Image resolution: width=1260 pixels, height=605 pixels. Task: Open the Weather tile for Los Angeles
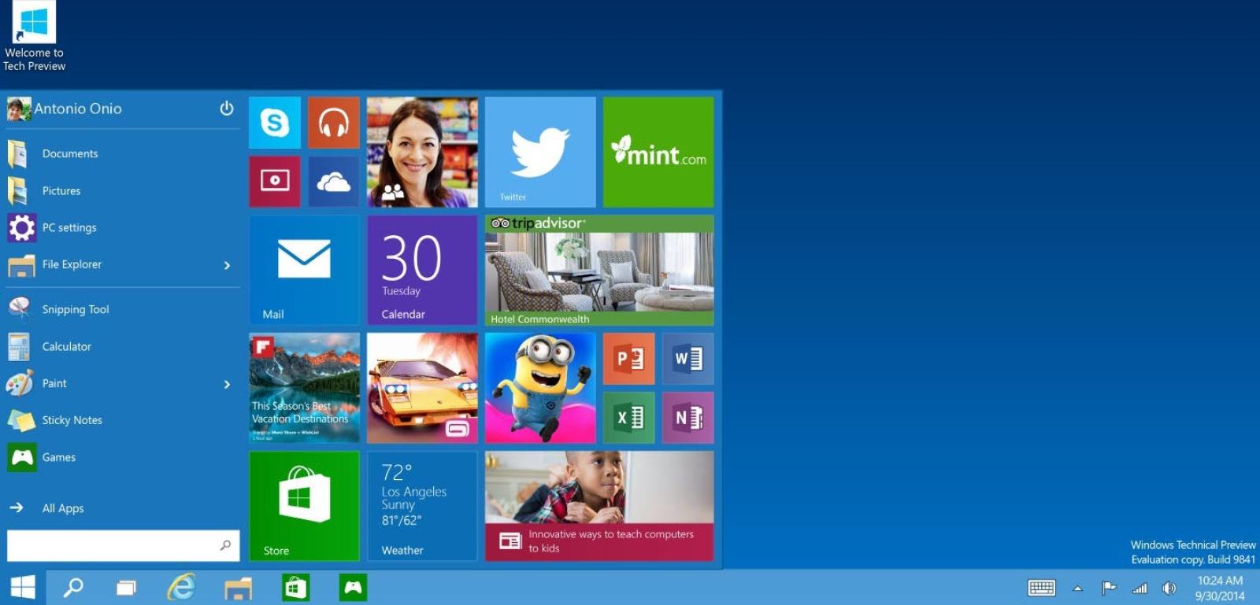(x=422, y=506)
